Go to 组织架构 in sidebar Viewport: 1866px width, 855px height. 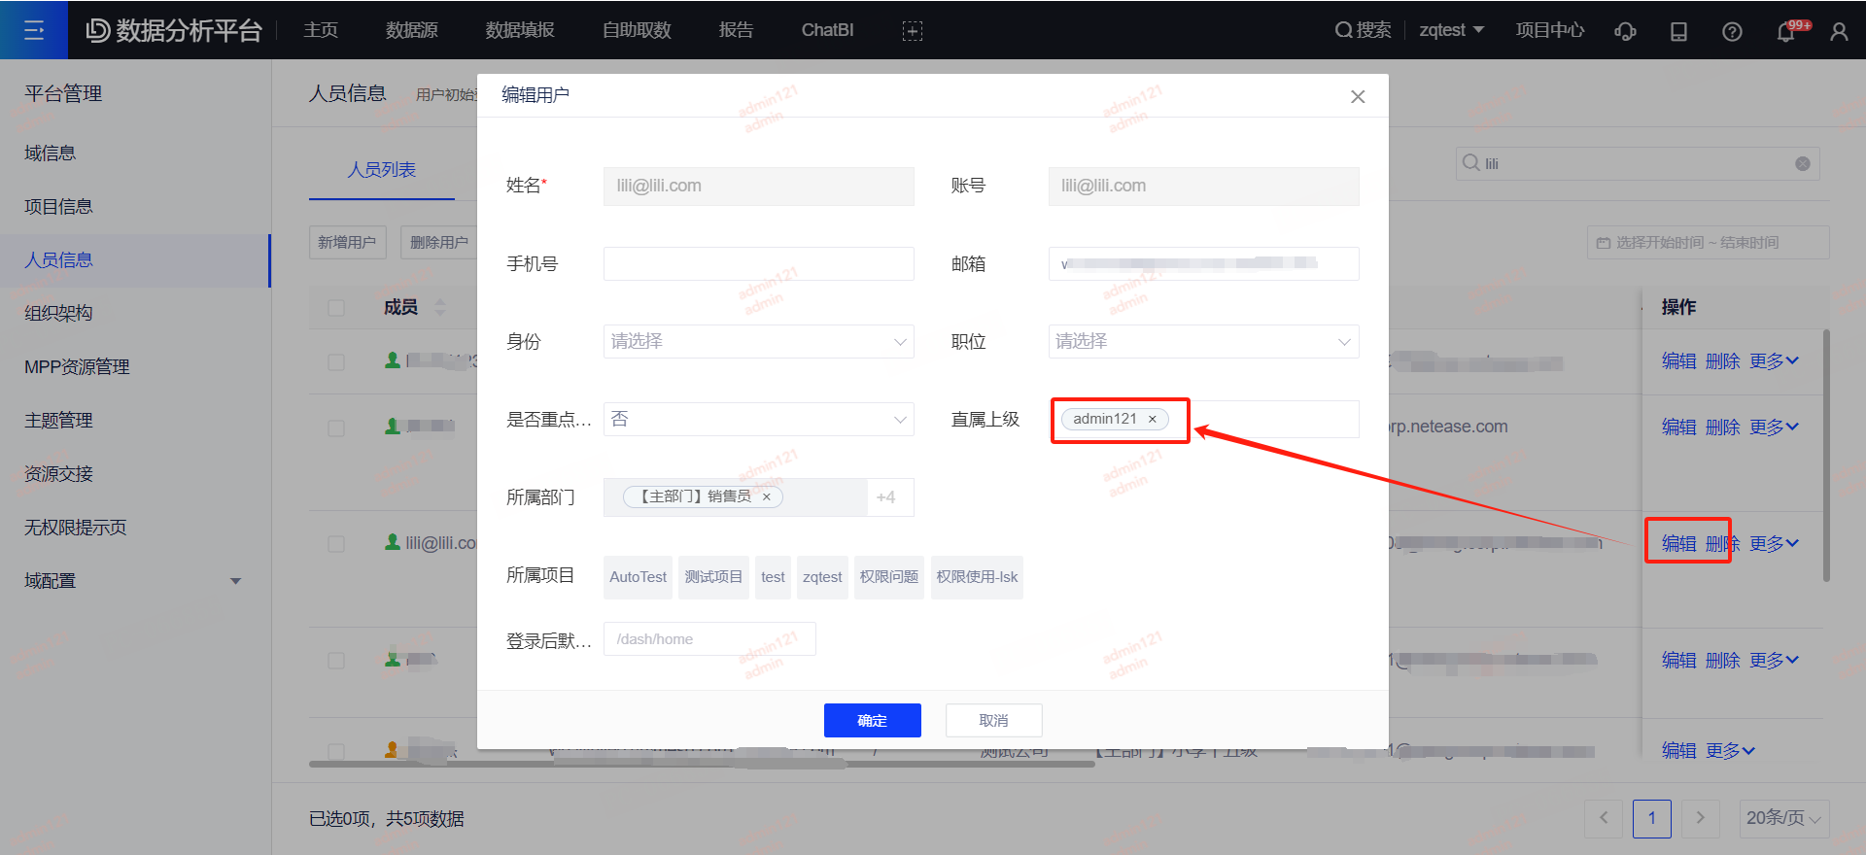click(59, 314)
